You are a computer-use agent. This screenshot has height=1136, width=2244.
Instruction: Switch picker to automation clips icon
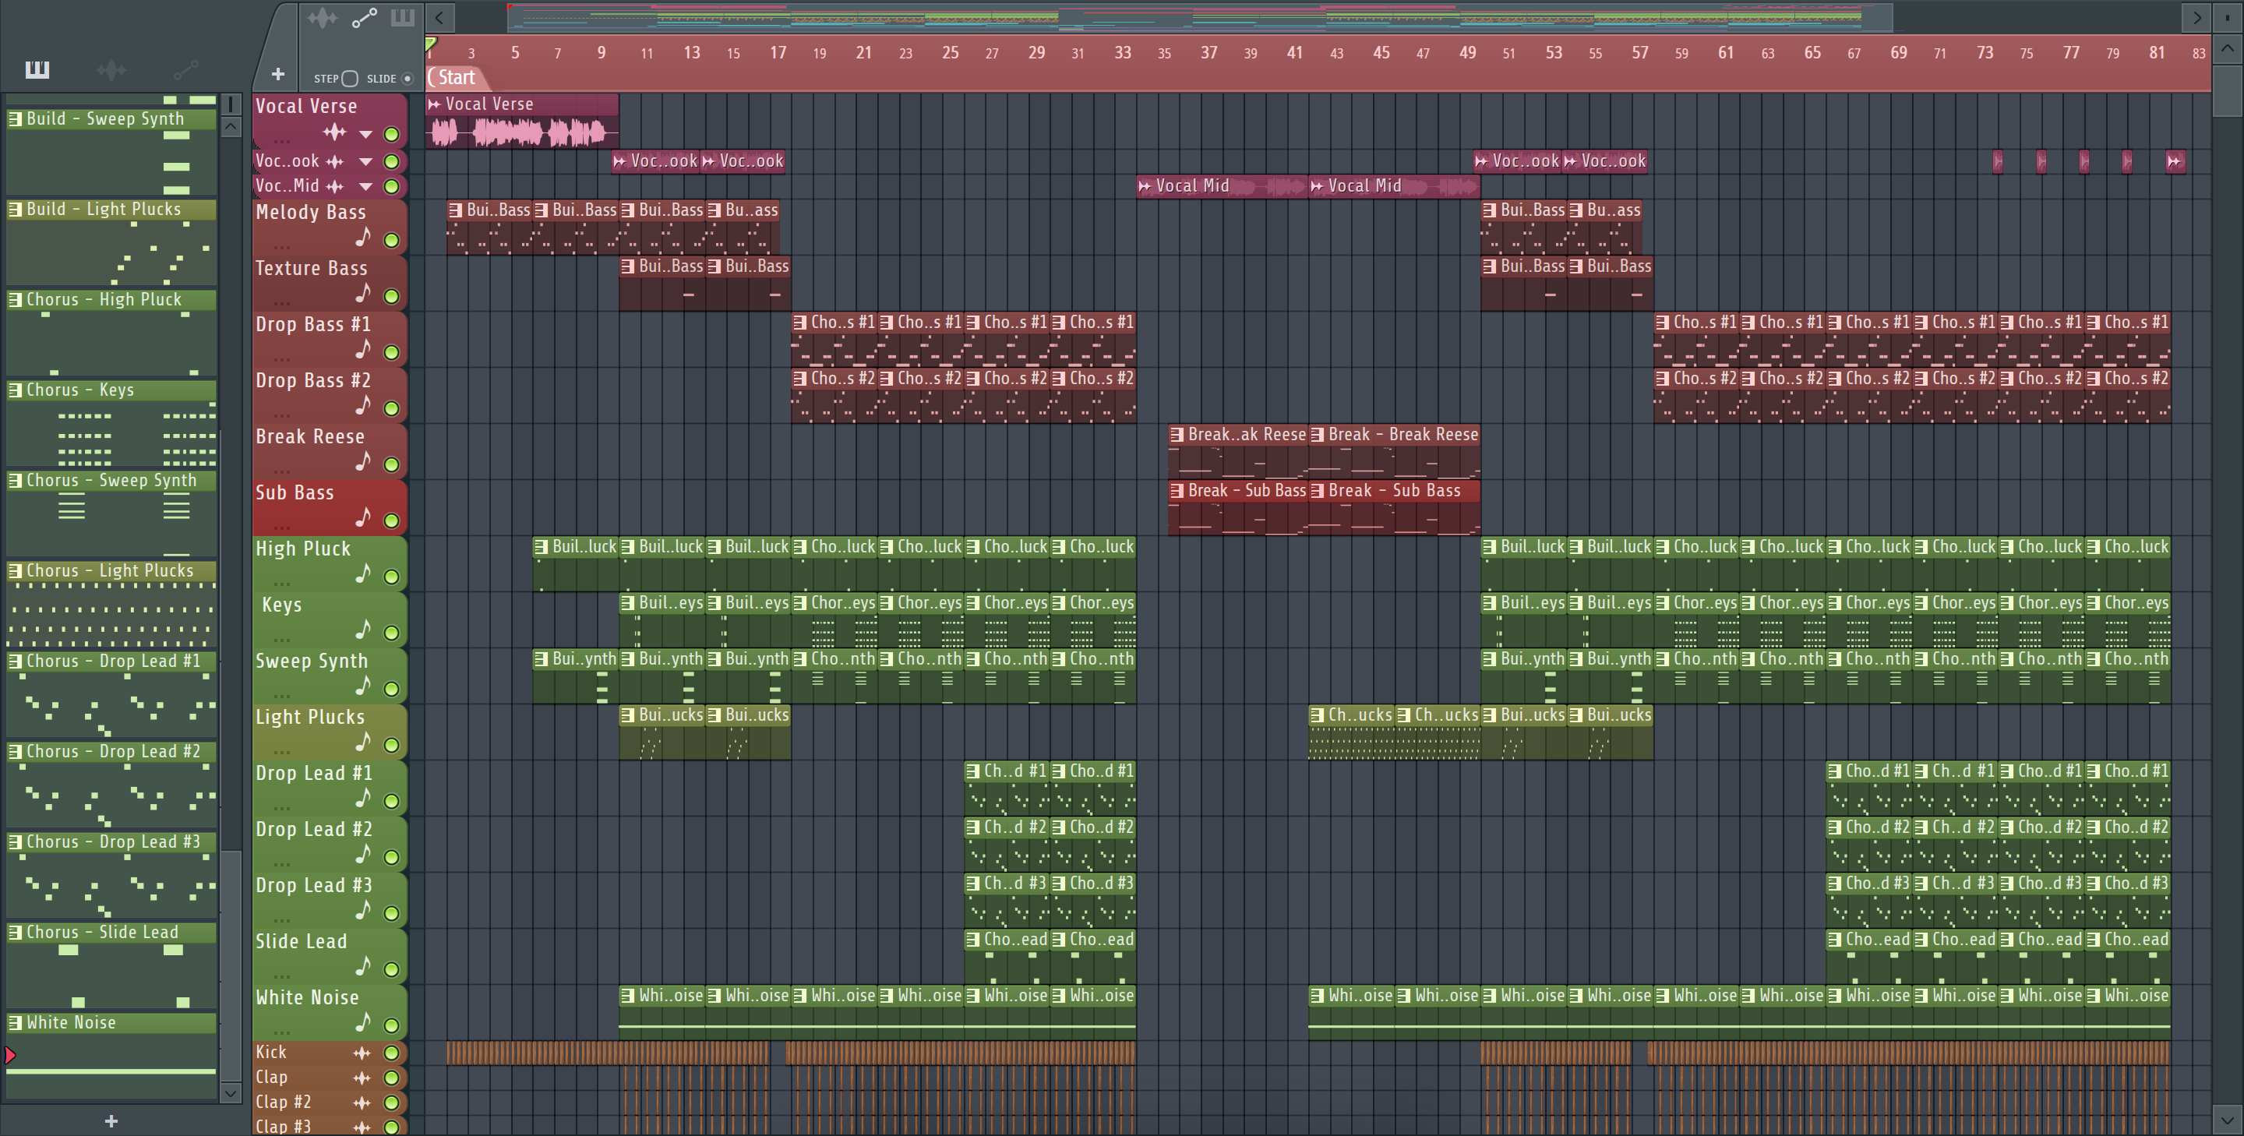point(185,69)
